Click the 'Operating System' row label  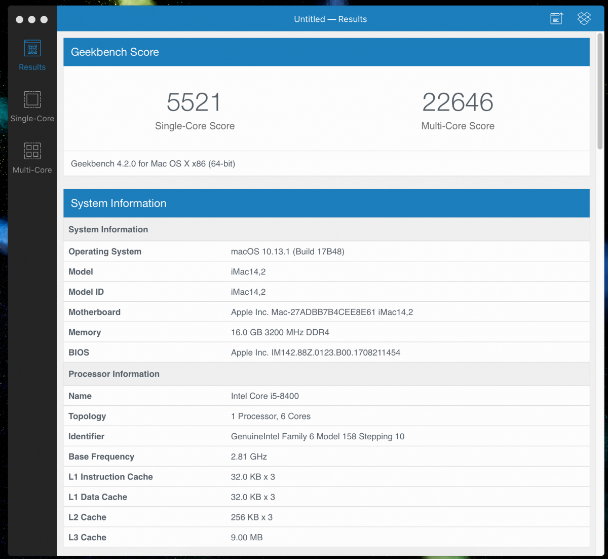[x=105, y=252]
